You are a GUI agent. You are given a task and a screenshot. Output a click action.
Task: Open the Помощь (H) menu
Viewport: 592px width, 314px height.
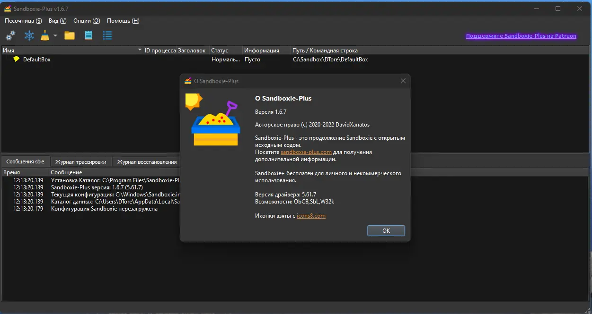click(123, 21)
